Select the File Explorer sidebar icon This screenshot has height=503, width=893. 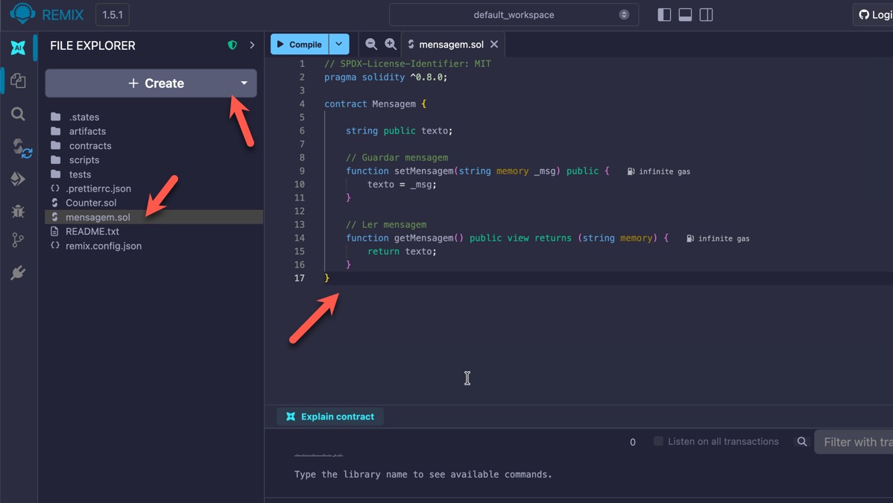(x=18, y=80)
